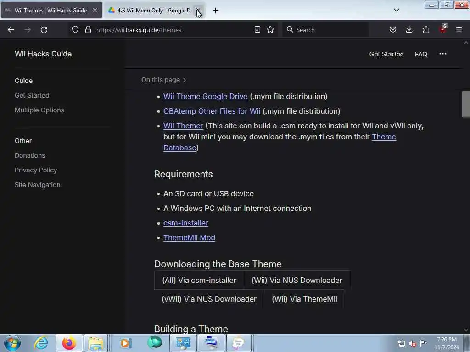Image resolution: width=470 pixels, height=352 pixels.
Task: Switch to Wii Themes | Wii Hacks Guide tab
Action: (x=51, y=10)
